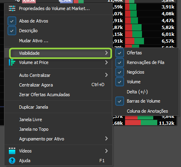The width and height of the screenshot is (181, 167).
Task: Expand the Vídeos submenu arrow
Action: (x=107, y=151)
